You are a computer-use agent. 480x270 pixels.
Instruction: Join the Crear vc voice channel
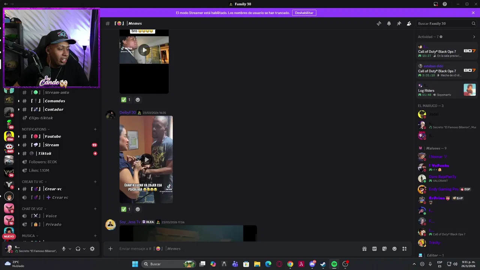[59, 198]
